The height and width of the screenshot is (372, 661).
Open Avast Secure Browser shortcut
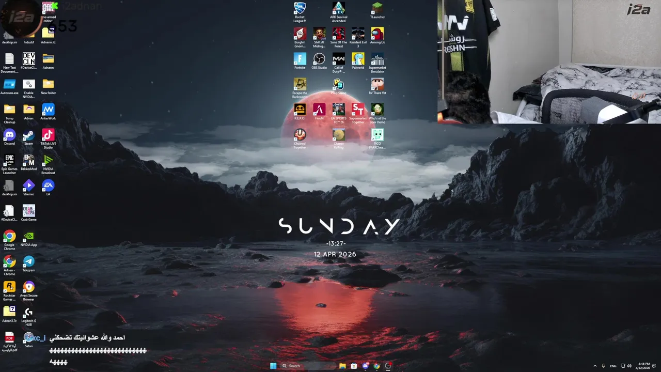pos(28,290)
